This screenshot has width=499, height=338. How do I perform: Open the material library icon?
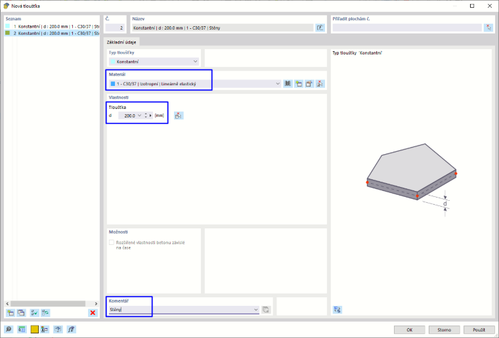(x=288, y=83)
